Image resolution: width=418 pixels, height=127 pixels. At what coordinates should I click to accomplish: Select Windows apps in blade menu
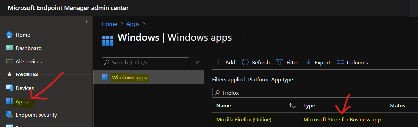pyautogui.click(x=148, y=77)
